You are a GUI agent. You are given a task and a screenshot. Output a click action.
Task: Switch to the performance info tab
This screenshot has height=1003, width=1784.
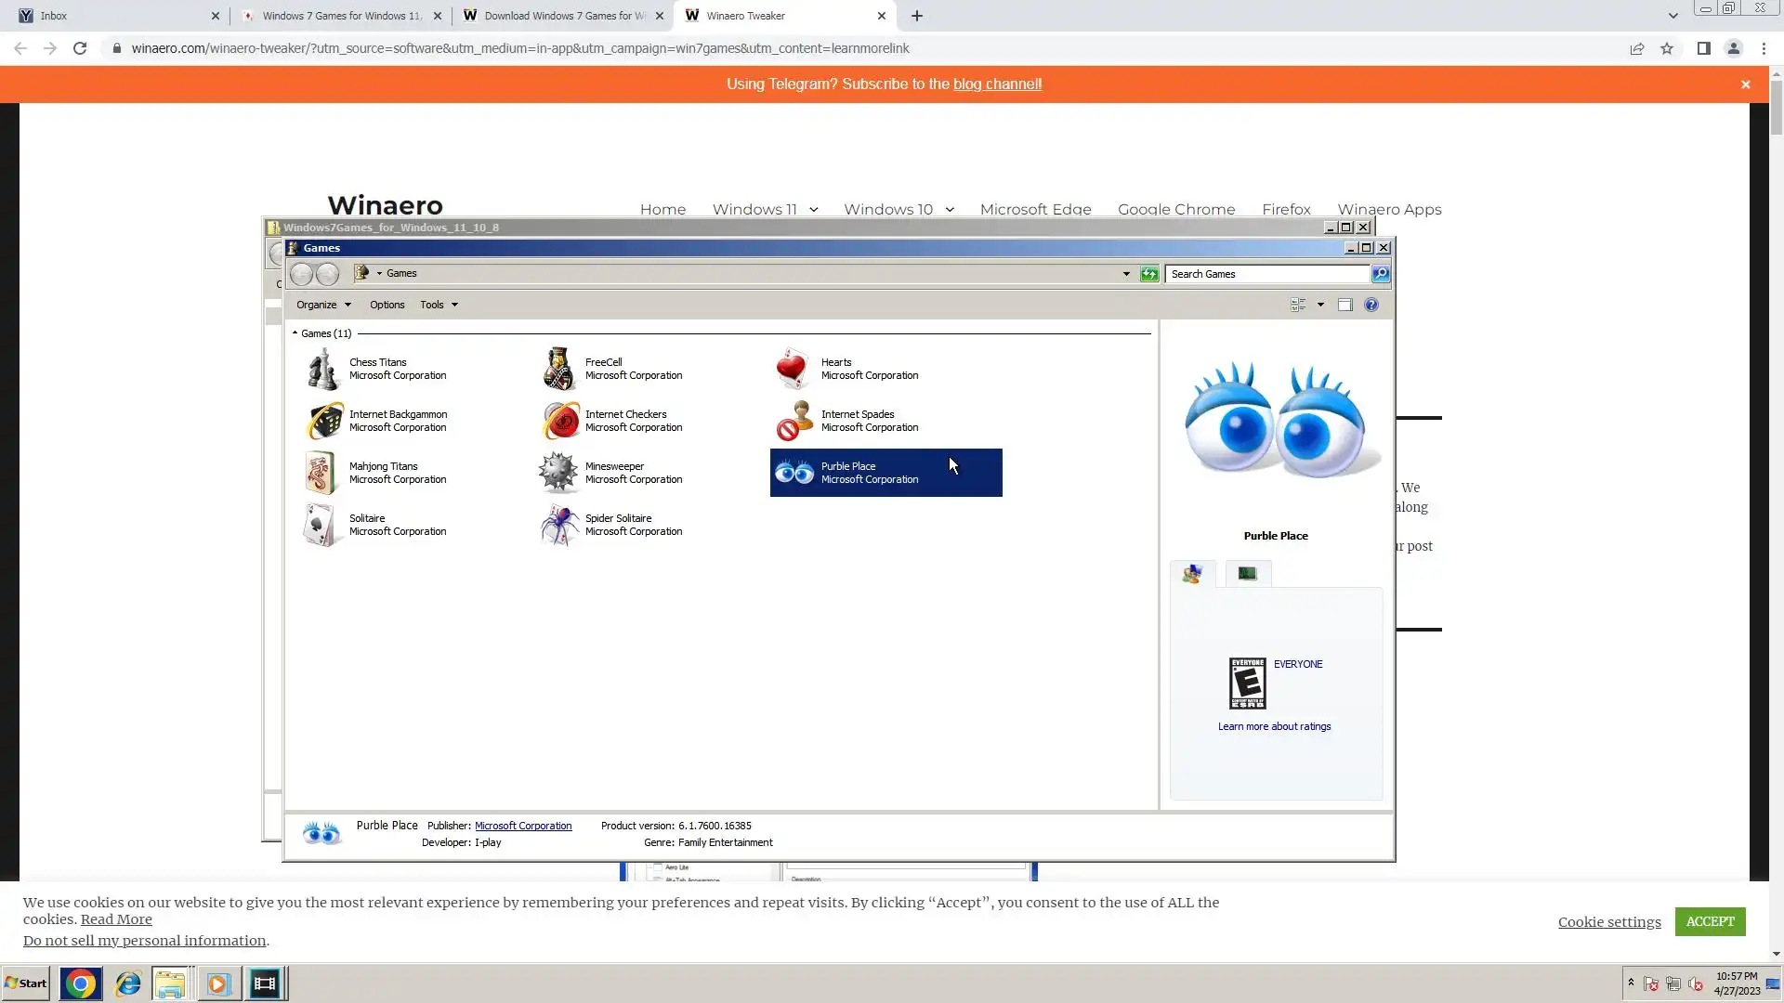point(1247,574)
